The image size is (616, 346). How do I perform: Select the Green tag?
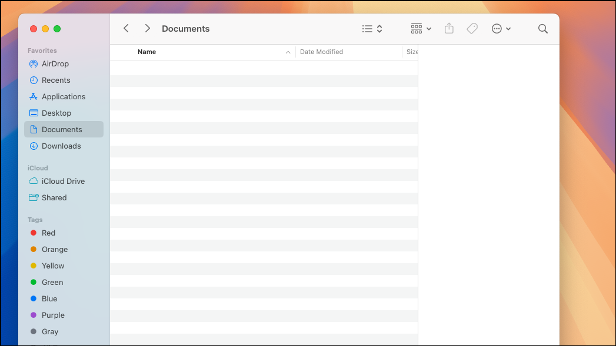pos(64,283)
